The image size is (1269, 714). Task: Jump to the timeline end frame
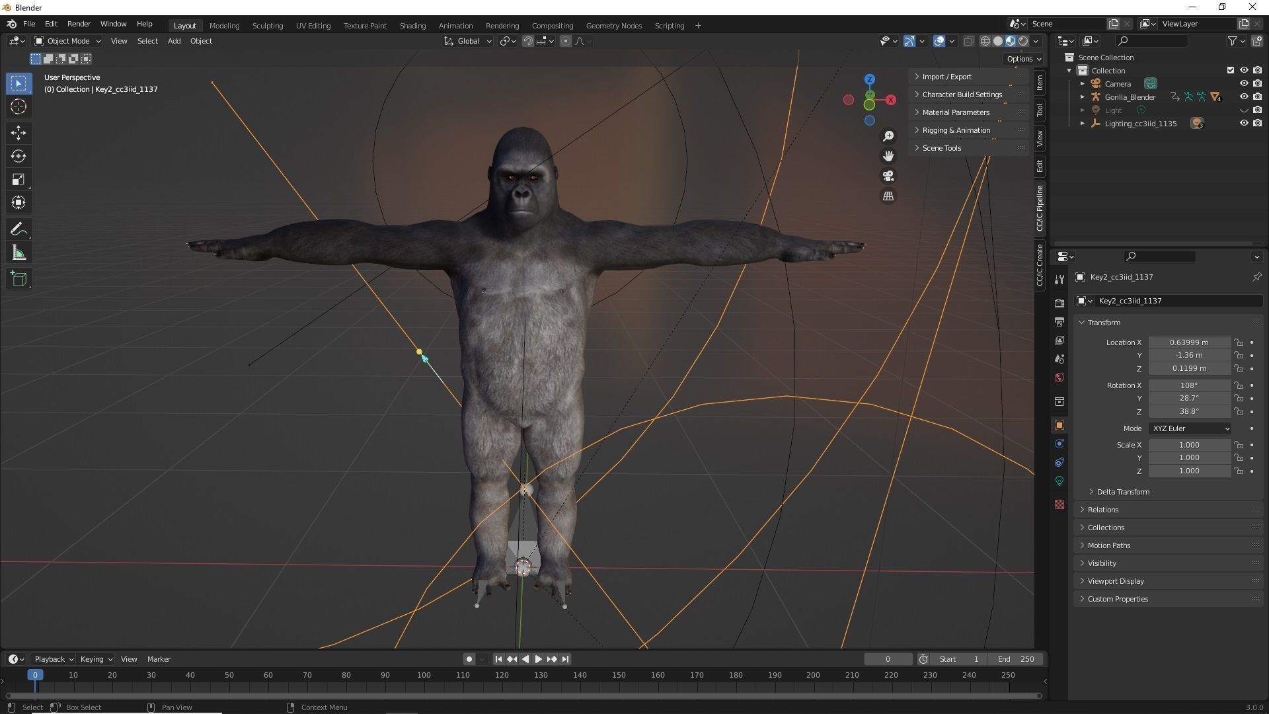coord(565,659)
